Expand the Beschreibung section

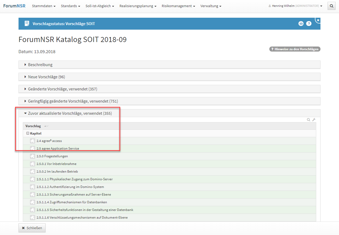tap(40, 65)
